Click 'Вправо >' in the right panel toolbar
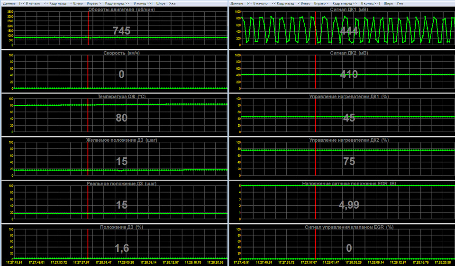 (321, 3)
